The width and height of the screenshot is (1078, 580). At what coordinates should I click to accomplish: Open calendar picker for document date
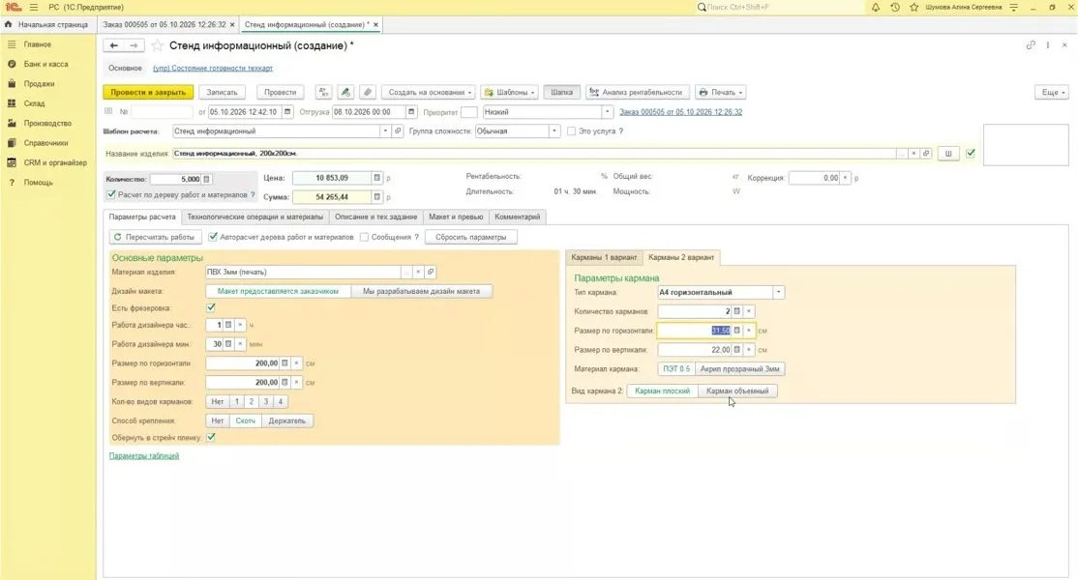pos(287,112)
